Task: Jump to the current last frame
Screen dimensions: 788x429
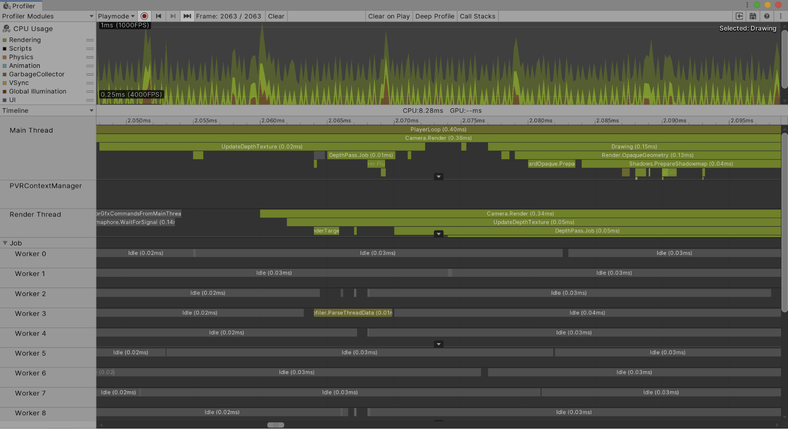Action: click(x=187, y=16)
